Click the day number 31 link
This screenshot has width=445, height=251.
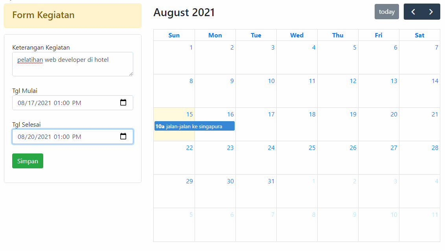point(271,181)
